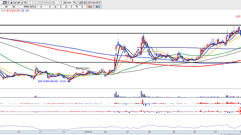241x135 pixels.
Task: Click the 07 month label on time axis
Action: [216, 132]
